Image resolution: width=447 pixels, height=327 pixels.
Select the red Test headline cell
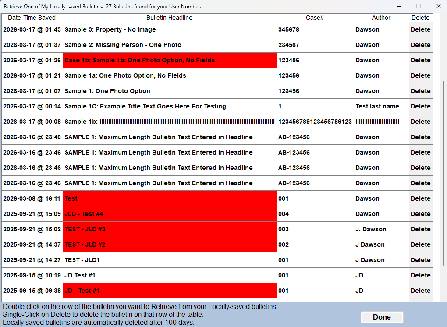[170, 198]
